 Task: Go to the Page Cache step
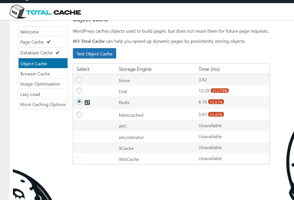click(x=32, y=42)
